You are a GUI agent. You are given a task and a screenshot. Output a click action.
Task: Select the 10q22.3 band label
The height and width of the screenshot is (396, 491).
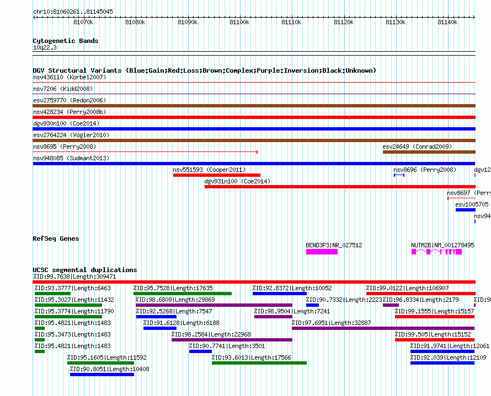(45, 47)
